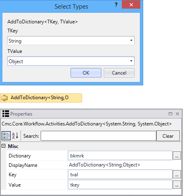Image resolution: width=183 pixels, height=196 pixels.
Task: Select the Value property label
Action: (15, 185)
